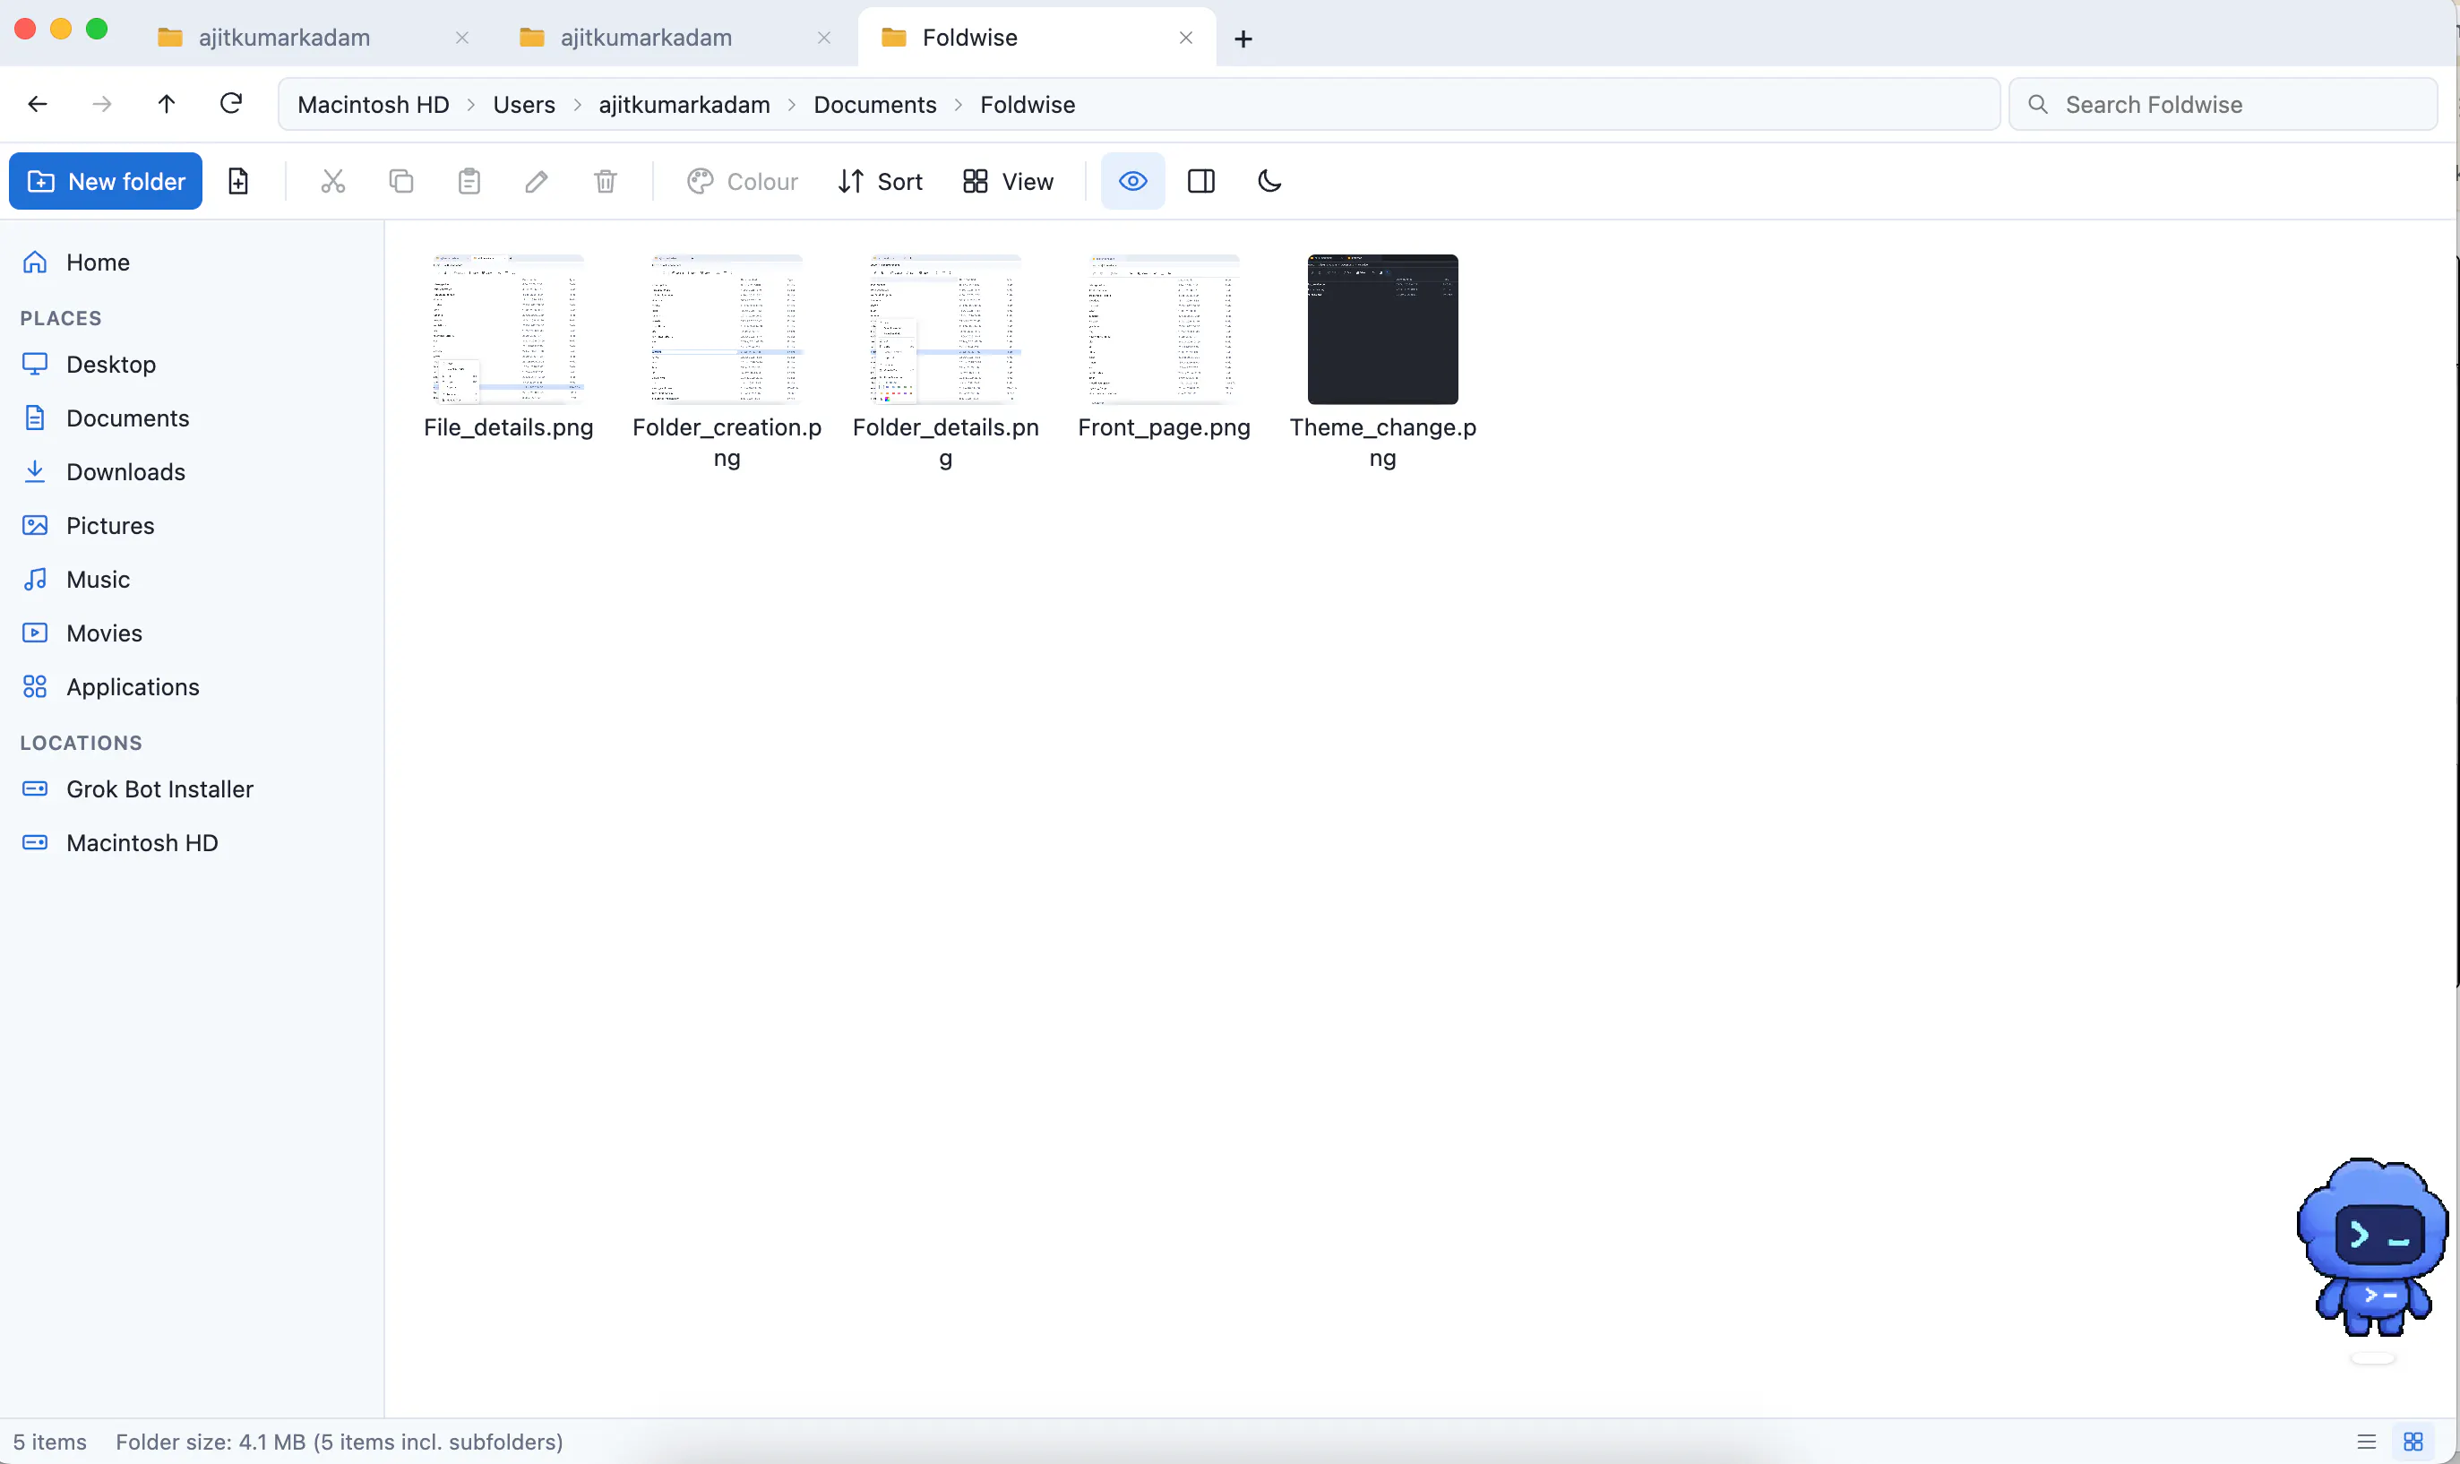
Task: Create a new file with the document-plus icon
Action: coord(237,182)
